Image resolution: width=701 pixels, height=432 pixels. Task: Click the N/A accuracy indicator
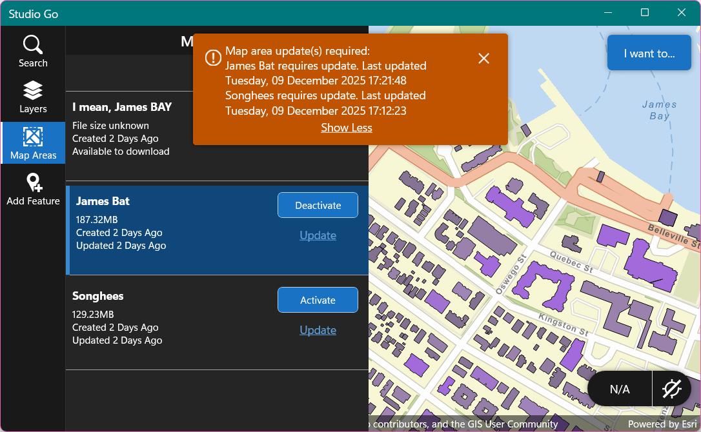click(x=620, y=389)
